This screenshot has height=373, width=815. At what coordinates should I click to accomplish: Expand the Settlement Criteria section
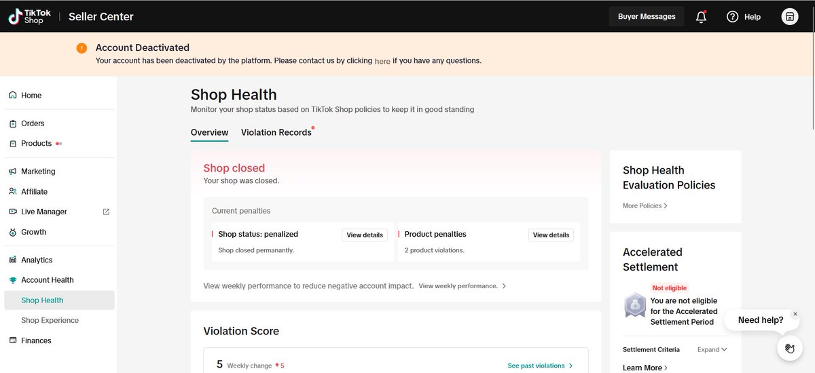coord(712,350)
